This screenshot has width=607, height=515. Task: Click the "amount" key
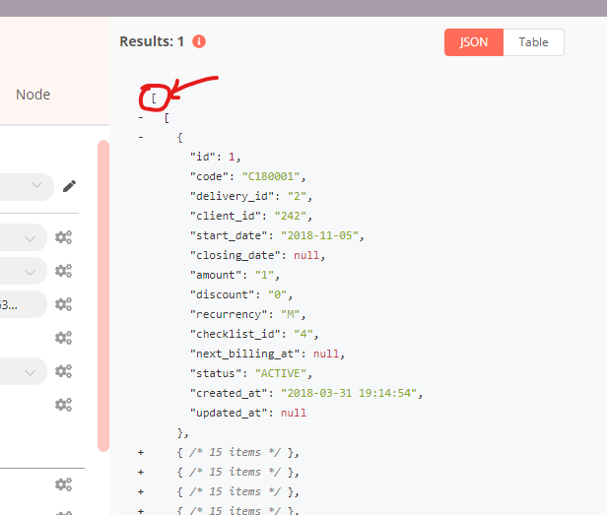(216, 275)
